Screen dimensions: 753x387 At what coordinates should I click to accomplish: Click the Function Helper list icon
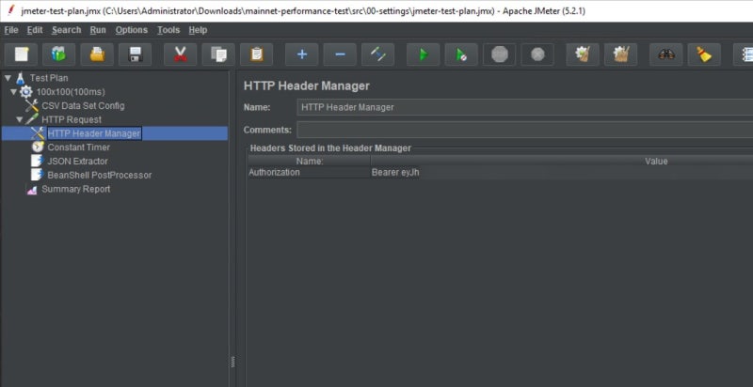coord(744,54)
